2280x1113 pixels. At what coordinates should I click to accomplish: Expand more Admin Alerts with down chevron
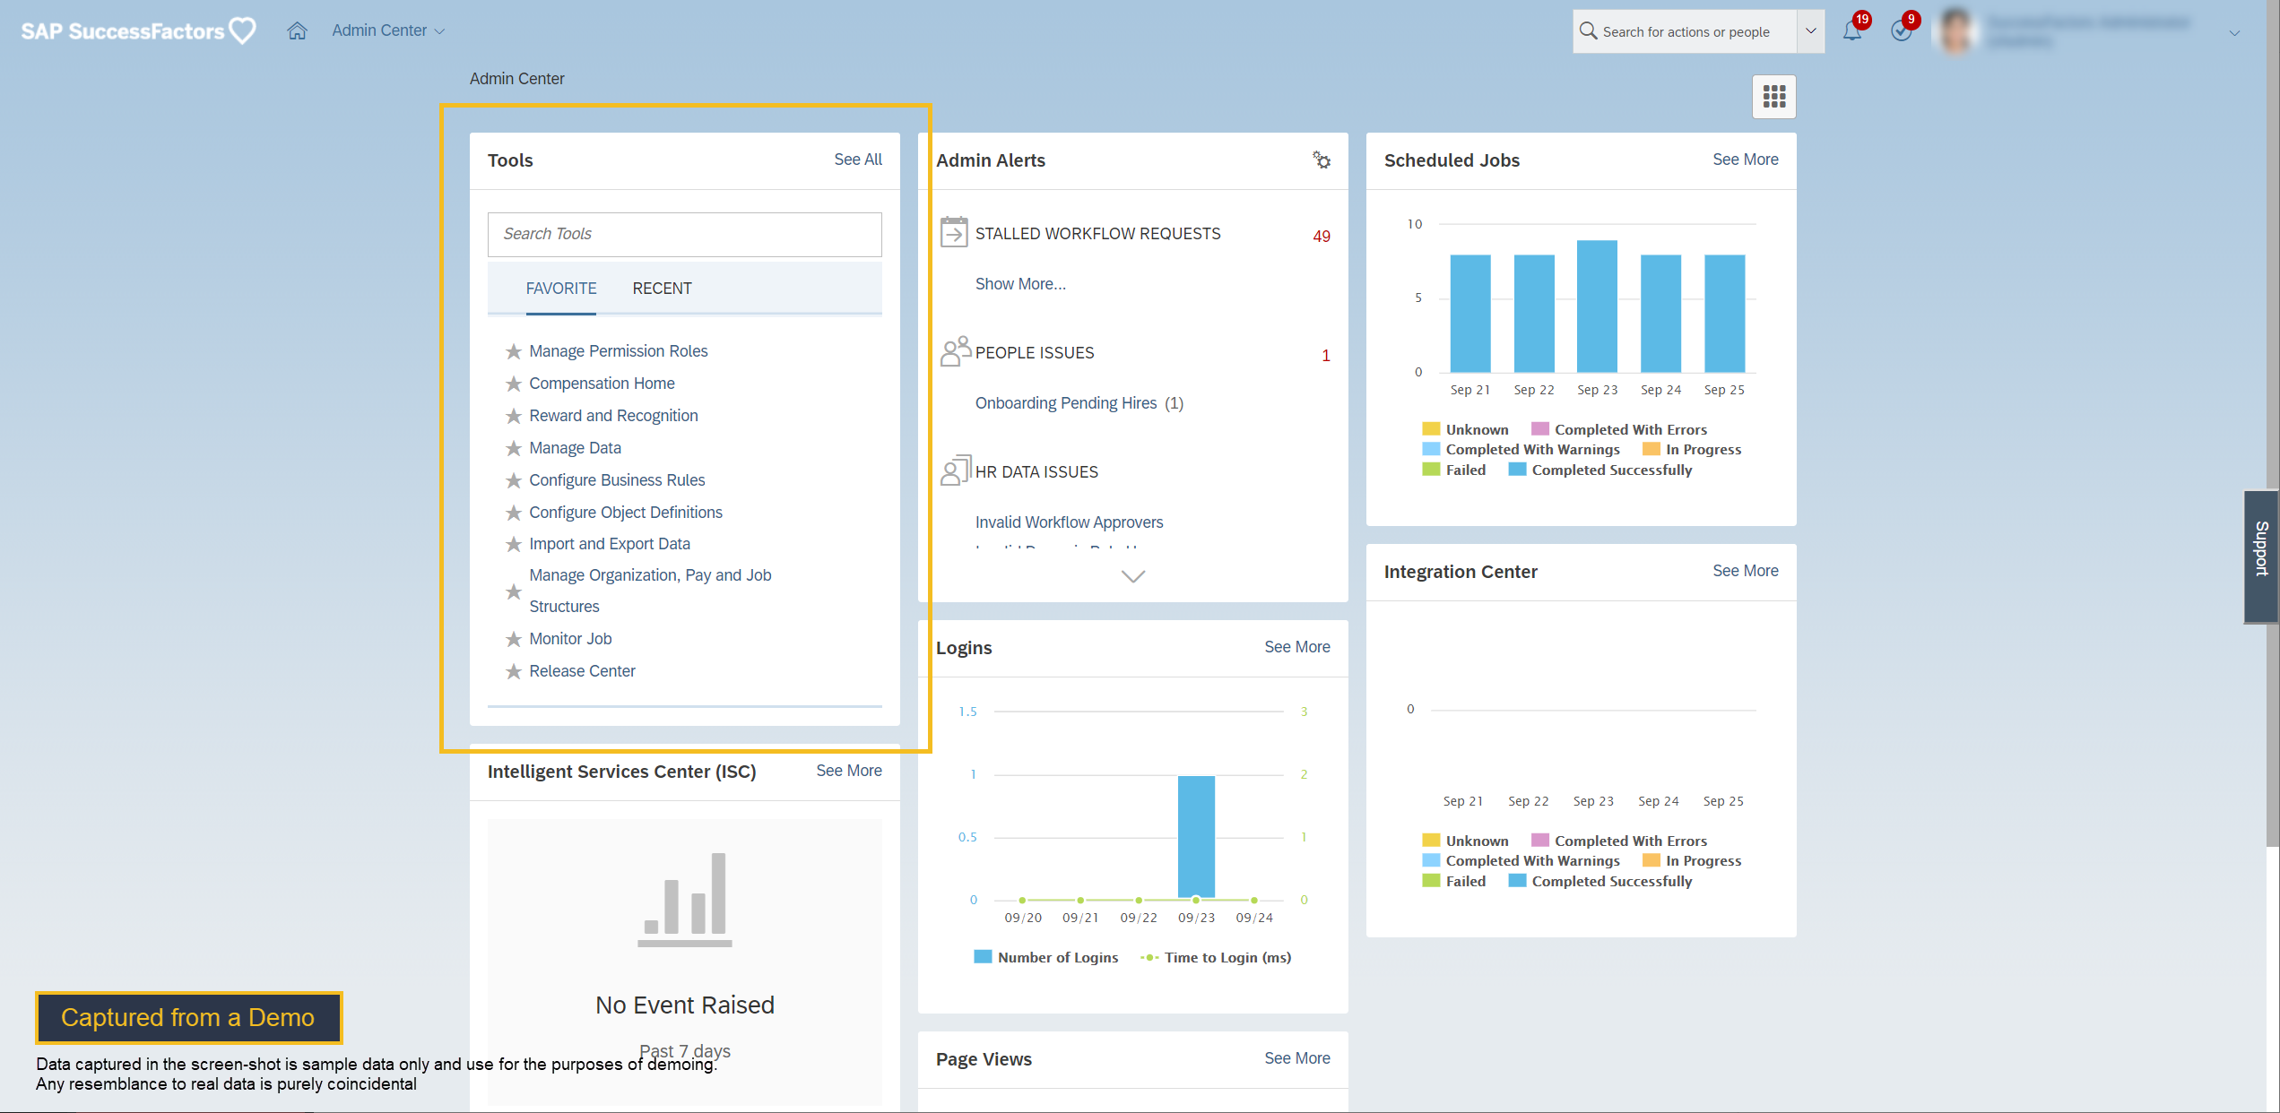pyautogui.click(x=1133, y=576)
